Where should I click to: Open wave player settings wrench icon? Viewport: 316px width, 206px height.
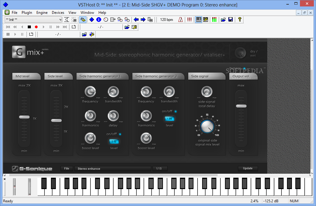pos(134,27)
